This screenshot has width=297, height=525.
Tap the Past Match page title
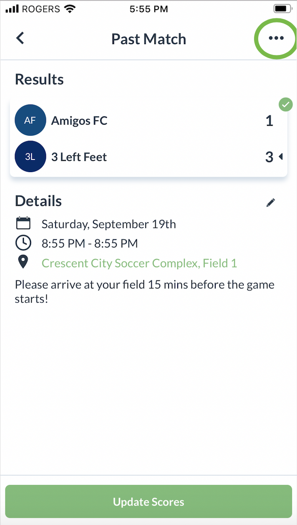tap(148, 39)
